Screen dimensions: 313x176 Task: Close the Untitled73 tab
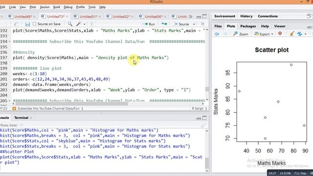(x=67, y=17)
